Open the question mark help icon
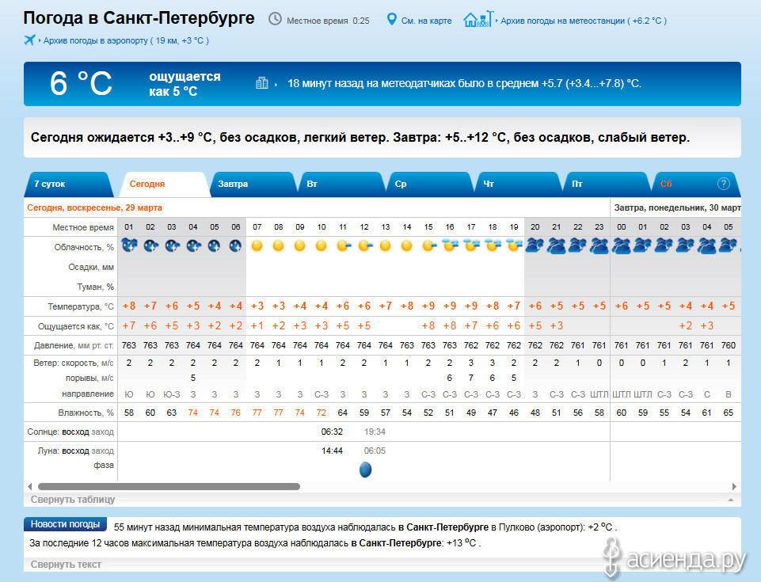The height and width of the screenshot is (582, 761). coord(723,184)
